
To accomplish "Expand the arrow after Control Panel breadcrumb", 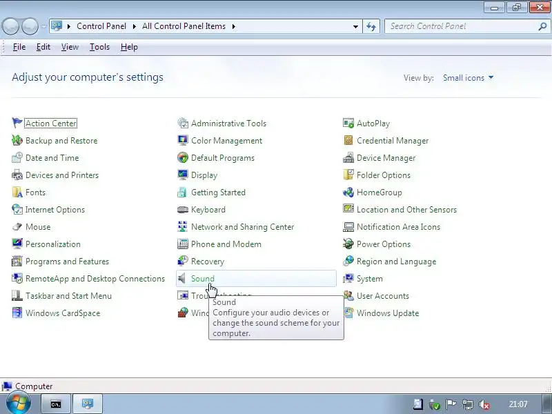I will tap(134, 26).
